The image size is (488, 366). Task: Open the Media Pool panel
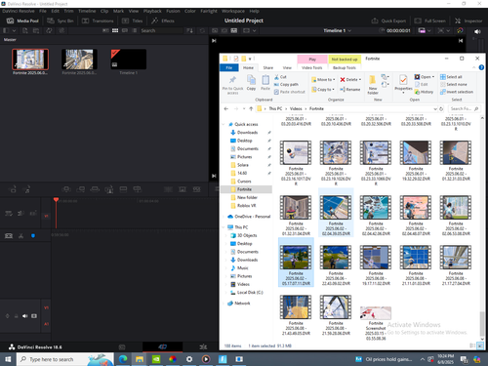pos(22,20)
